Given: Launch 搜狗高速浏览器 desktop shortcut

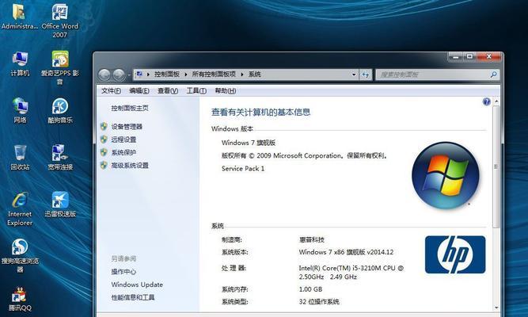Looking at the screenshot, I should 20,256.
